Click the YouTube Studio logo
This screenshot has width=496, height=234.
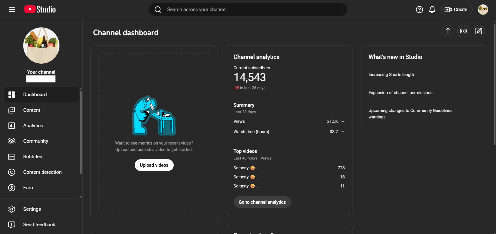[x=40, y=10]
